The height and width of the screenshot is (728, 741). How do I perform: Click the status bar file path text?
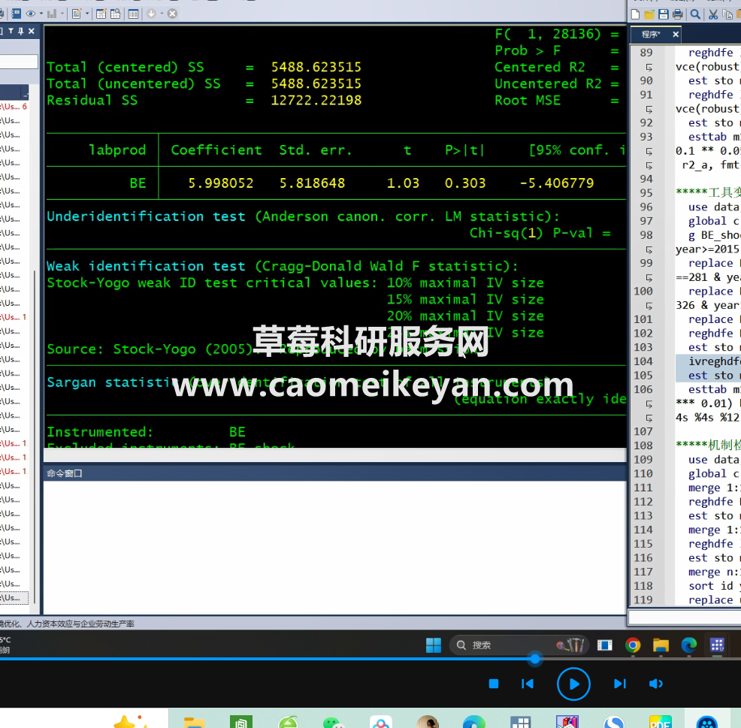(x=67, y=624)
